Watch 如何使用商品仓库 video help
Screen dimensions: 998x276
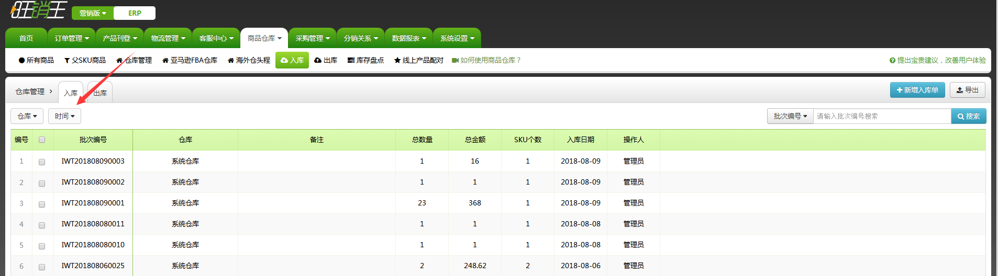pos(486,60)
